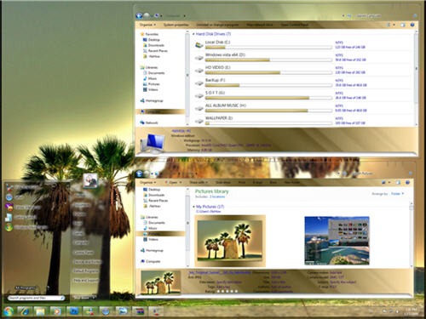Open view options dropdown in Pictures window
This screenshot has width=426, height=319.
(389, 182)
